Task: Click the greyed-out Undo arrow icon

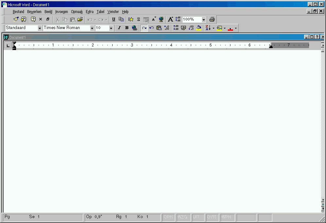Action: [90, 20]
